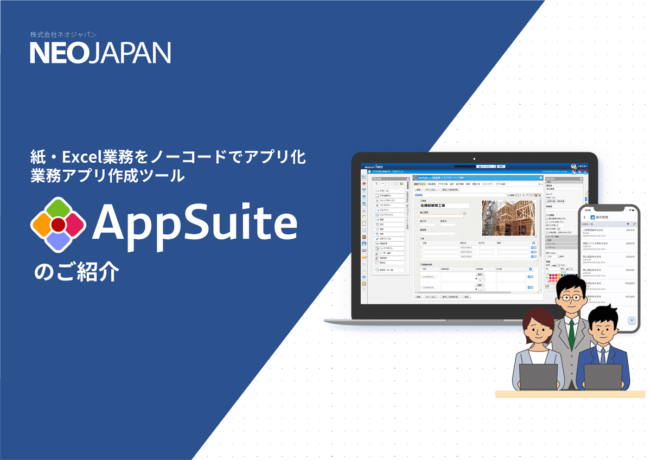Open 桃園ハウス工業株式会社 entry on phone
Image resolution: width=651 pixels, height=460 pixels.
[x=609, y=246]
